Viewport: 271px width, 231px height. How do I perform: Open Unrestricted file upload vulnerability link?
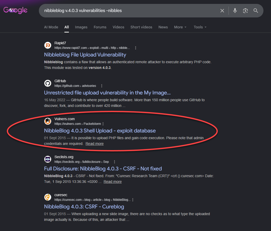click(107, 93)
